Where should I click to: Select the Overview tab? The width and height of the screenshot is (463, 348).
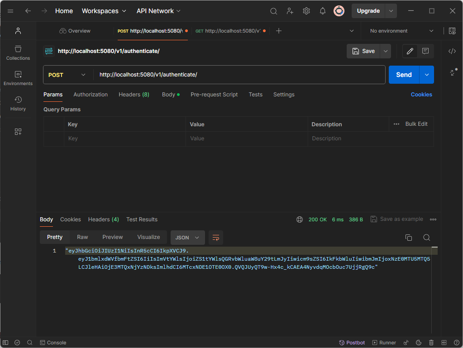click(75, 31)
